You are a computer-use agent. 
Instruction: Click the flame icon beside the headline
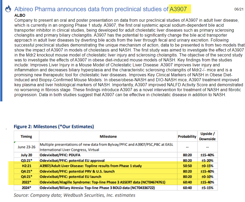pyautogui.click(x=8, y=9)
